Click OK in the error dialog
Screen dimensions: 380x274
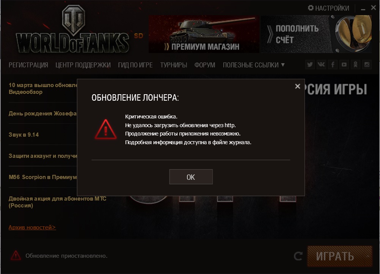click(x=191, y=177)
